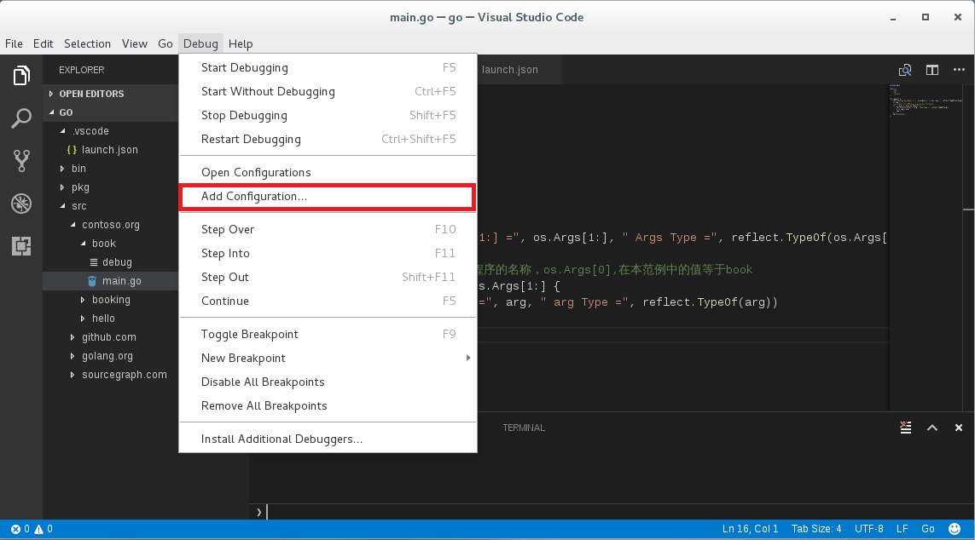Click the launch.json braces file icon

(72, 150)
